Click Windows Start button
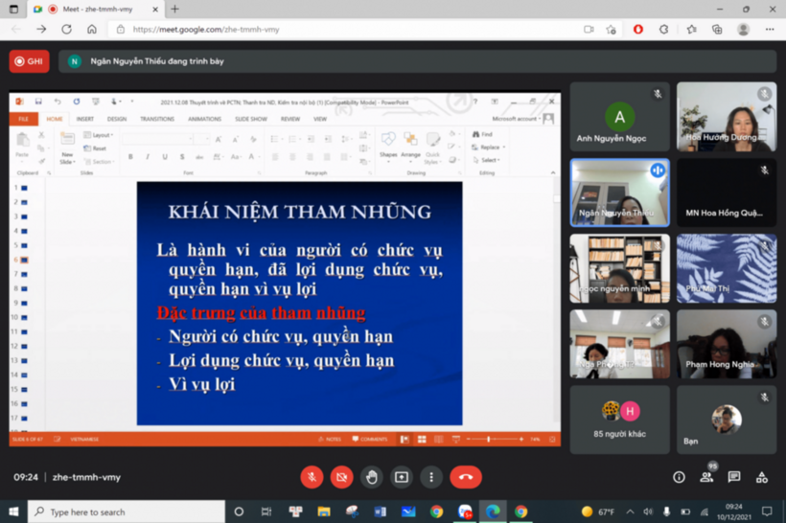The width and height of the screenshot is (786, 523). point(13,512)
